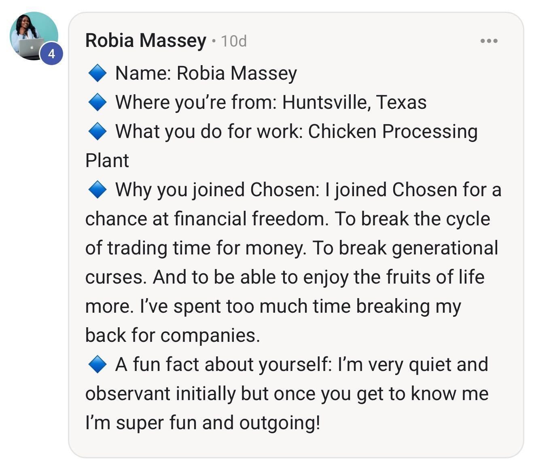The height and width of the screenshot is (464, 534).
Task: Click the diamond bullet beside Where you're from
Action: point(97,102)
